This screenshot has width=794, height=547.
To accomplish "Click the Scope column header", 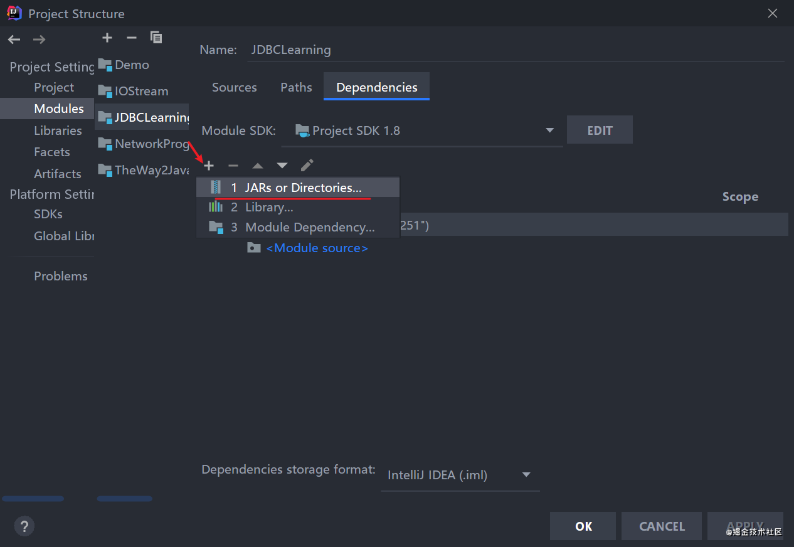I will click(740, 196).
